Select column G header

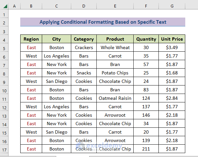[x=172, y=6]
